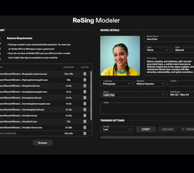
Task: Click the model portrait thumbnail
Action: point(120,56)
